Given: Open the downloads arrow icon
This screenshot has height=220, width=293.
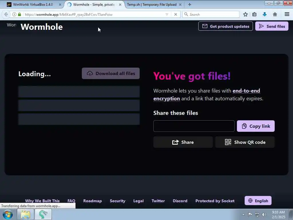Looking at the screenshot, I should 265,14.
